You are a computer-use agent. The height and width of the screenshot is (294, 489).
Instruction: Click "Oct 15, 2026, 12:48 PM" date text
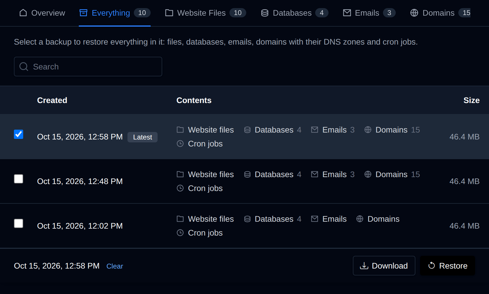[80, 181]
